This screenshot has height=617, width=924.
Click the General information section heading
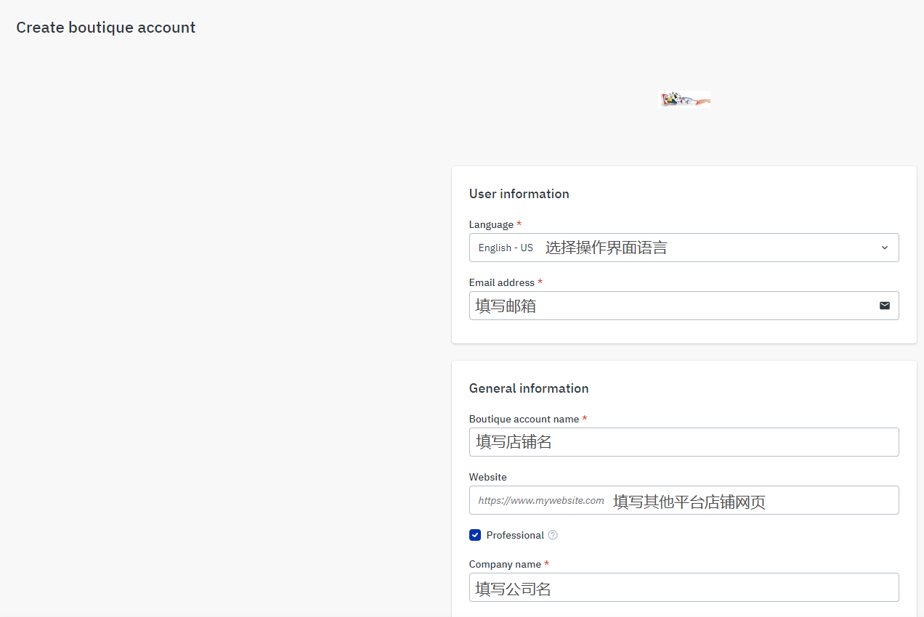529,388
